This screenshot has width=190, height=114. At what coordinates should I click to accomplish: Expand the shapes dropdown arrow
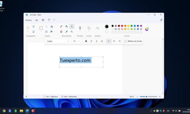coord(89,31)
